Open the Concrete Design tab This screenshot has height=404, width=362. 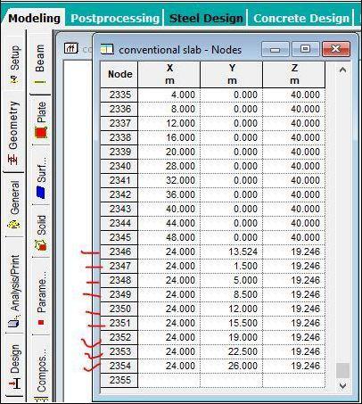tap(301, 19)
